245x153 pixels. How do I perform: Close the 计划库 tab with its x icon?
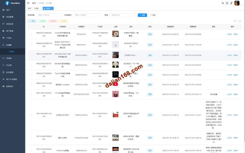(51, 9)
